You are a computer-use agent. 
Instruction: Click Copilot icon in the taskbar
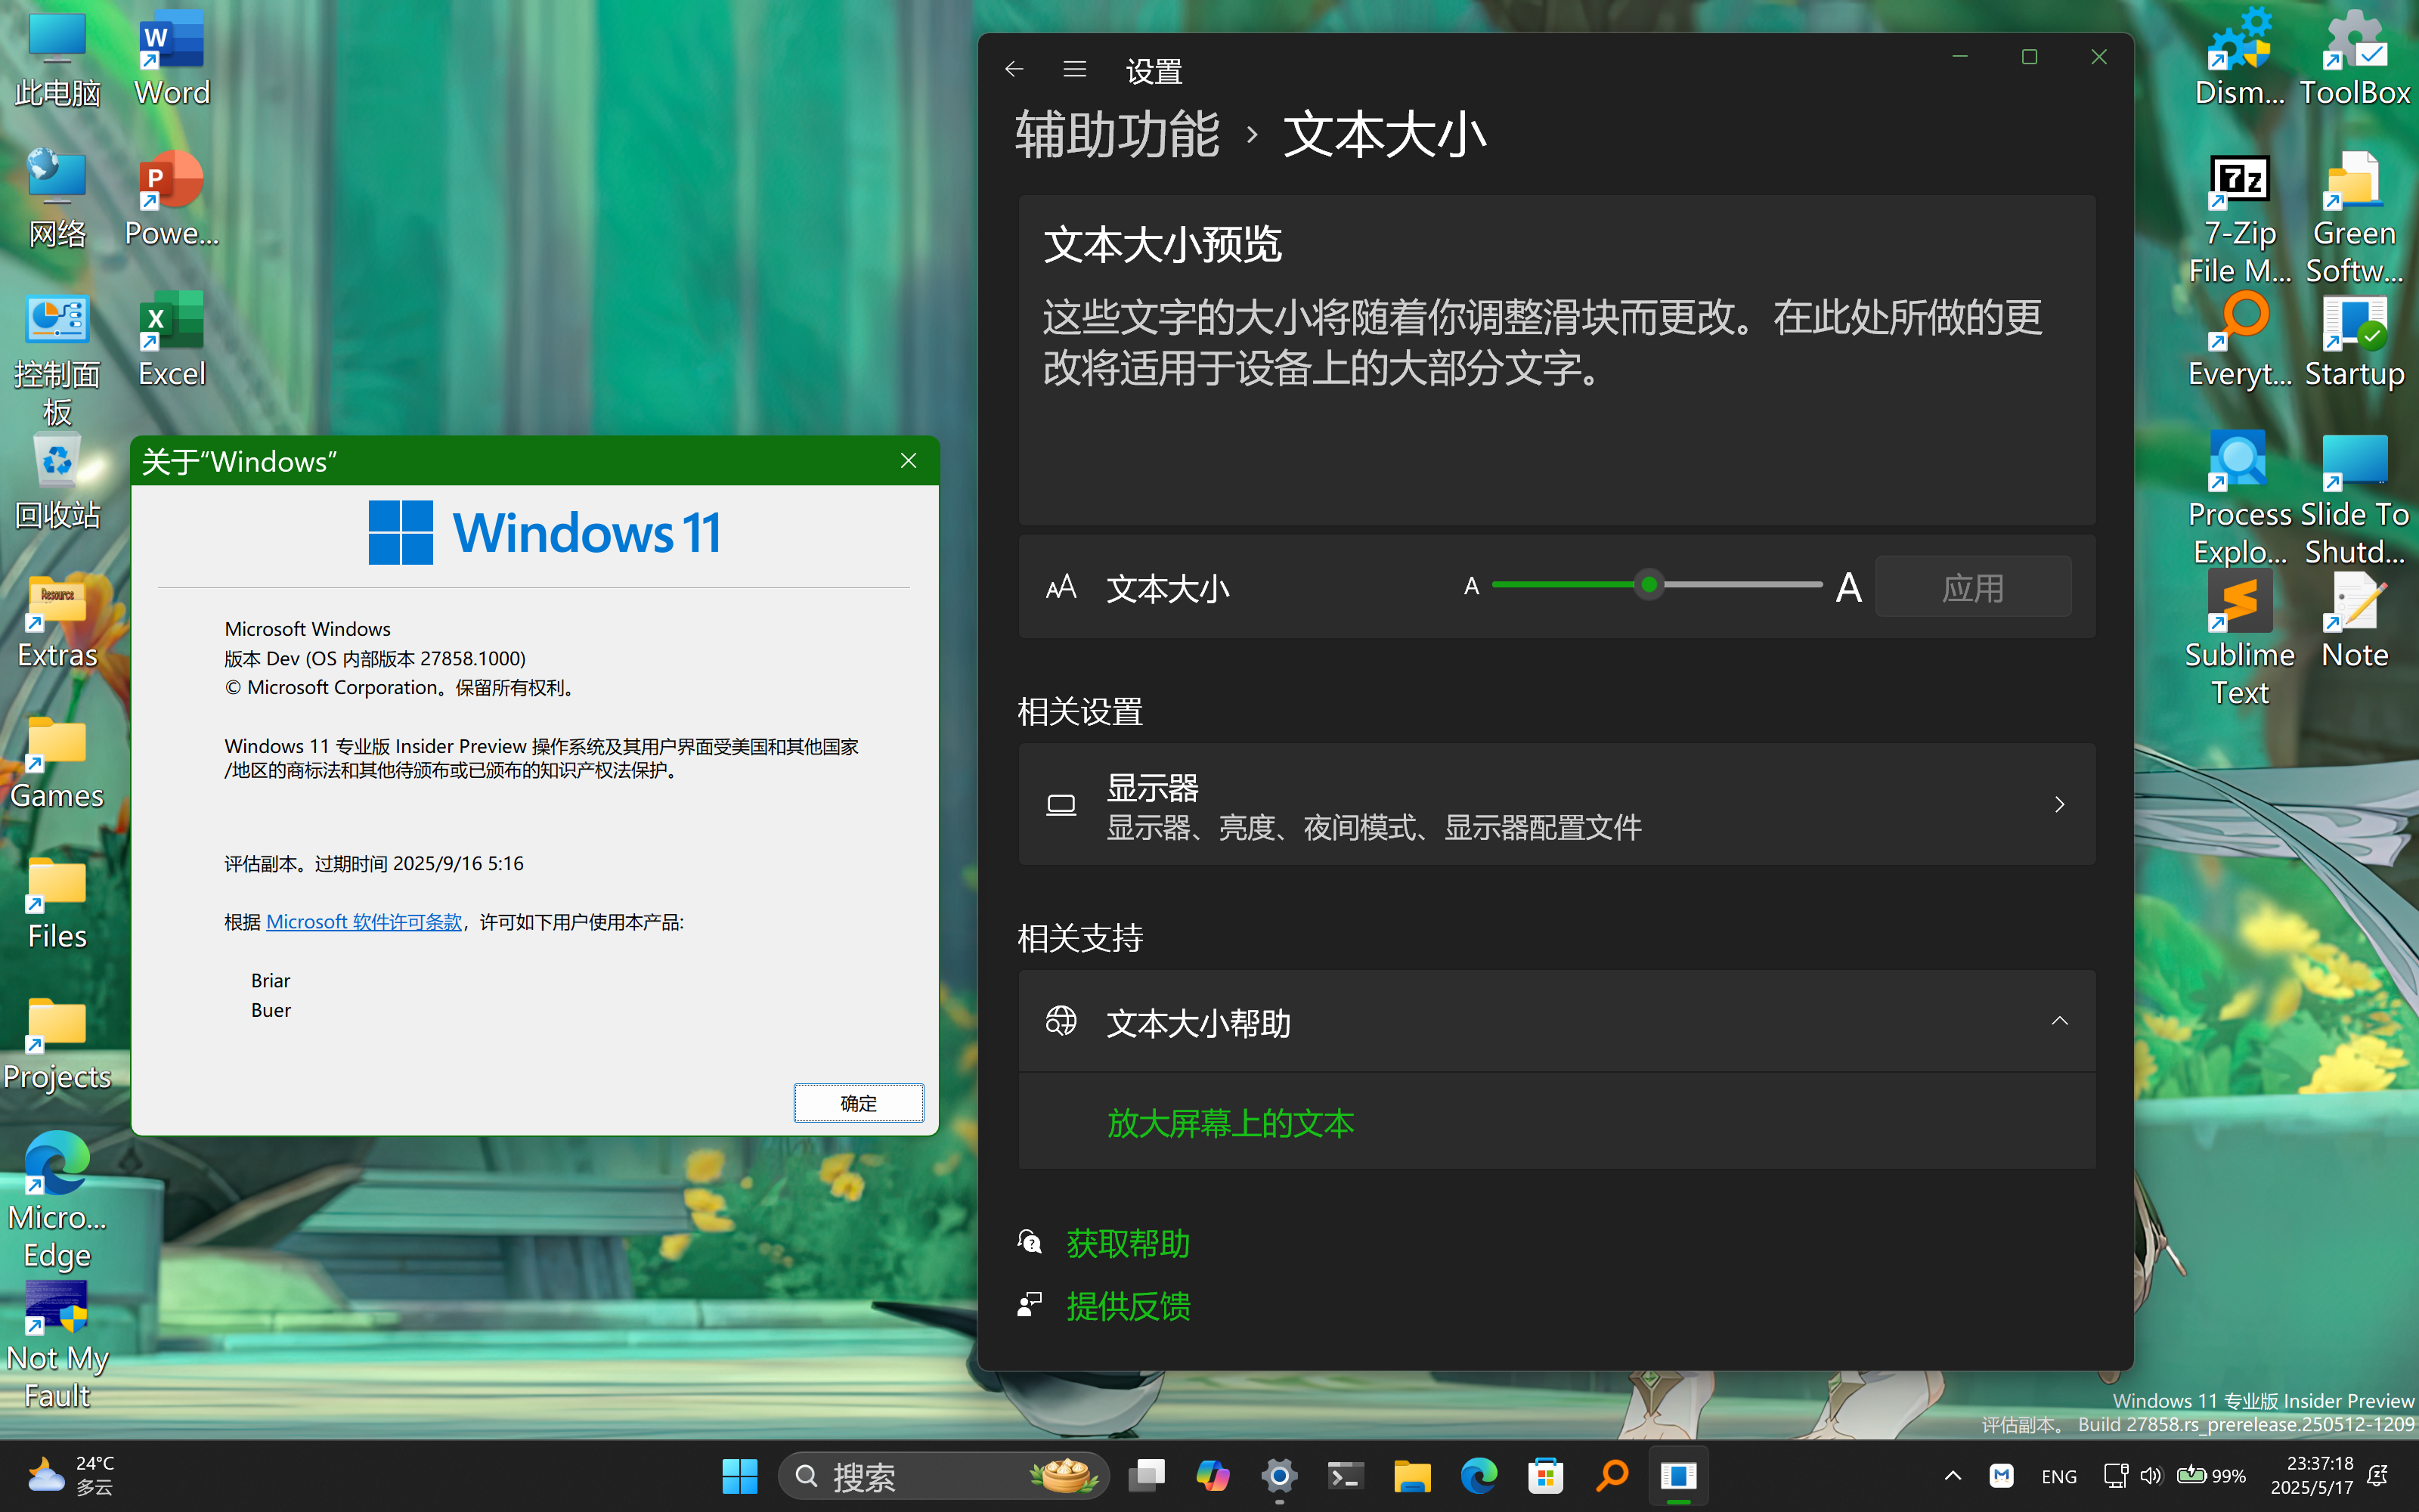pos(1213,1475)
